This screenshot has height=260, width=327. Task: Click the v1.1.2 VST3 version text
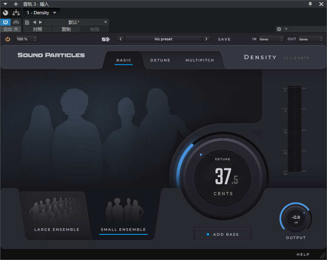pyautogui.click(x=296, y=58)
